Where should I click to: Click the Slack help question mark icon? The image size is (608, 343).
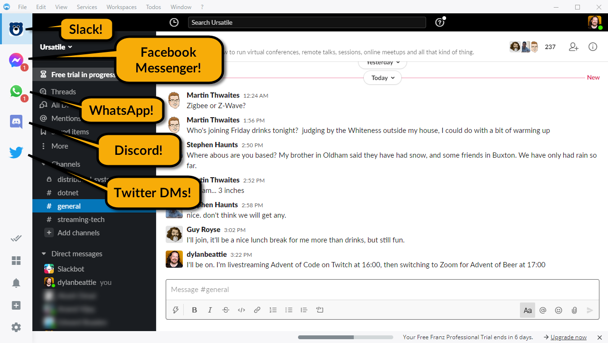point(440,22)
